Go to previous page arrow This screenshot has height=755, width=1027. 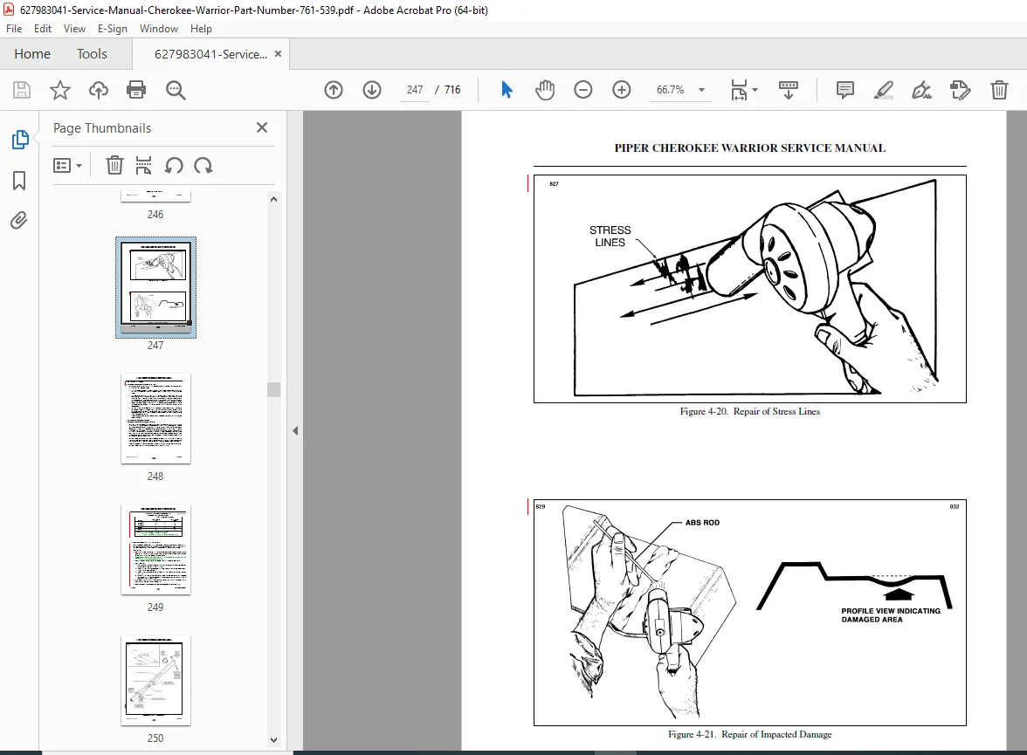click(x=334, y=90)
